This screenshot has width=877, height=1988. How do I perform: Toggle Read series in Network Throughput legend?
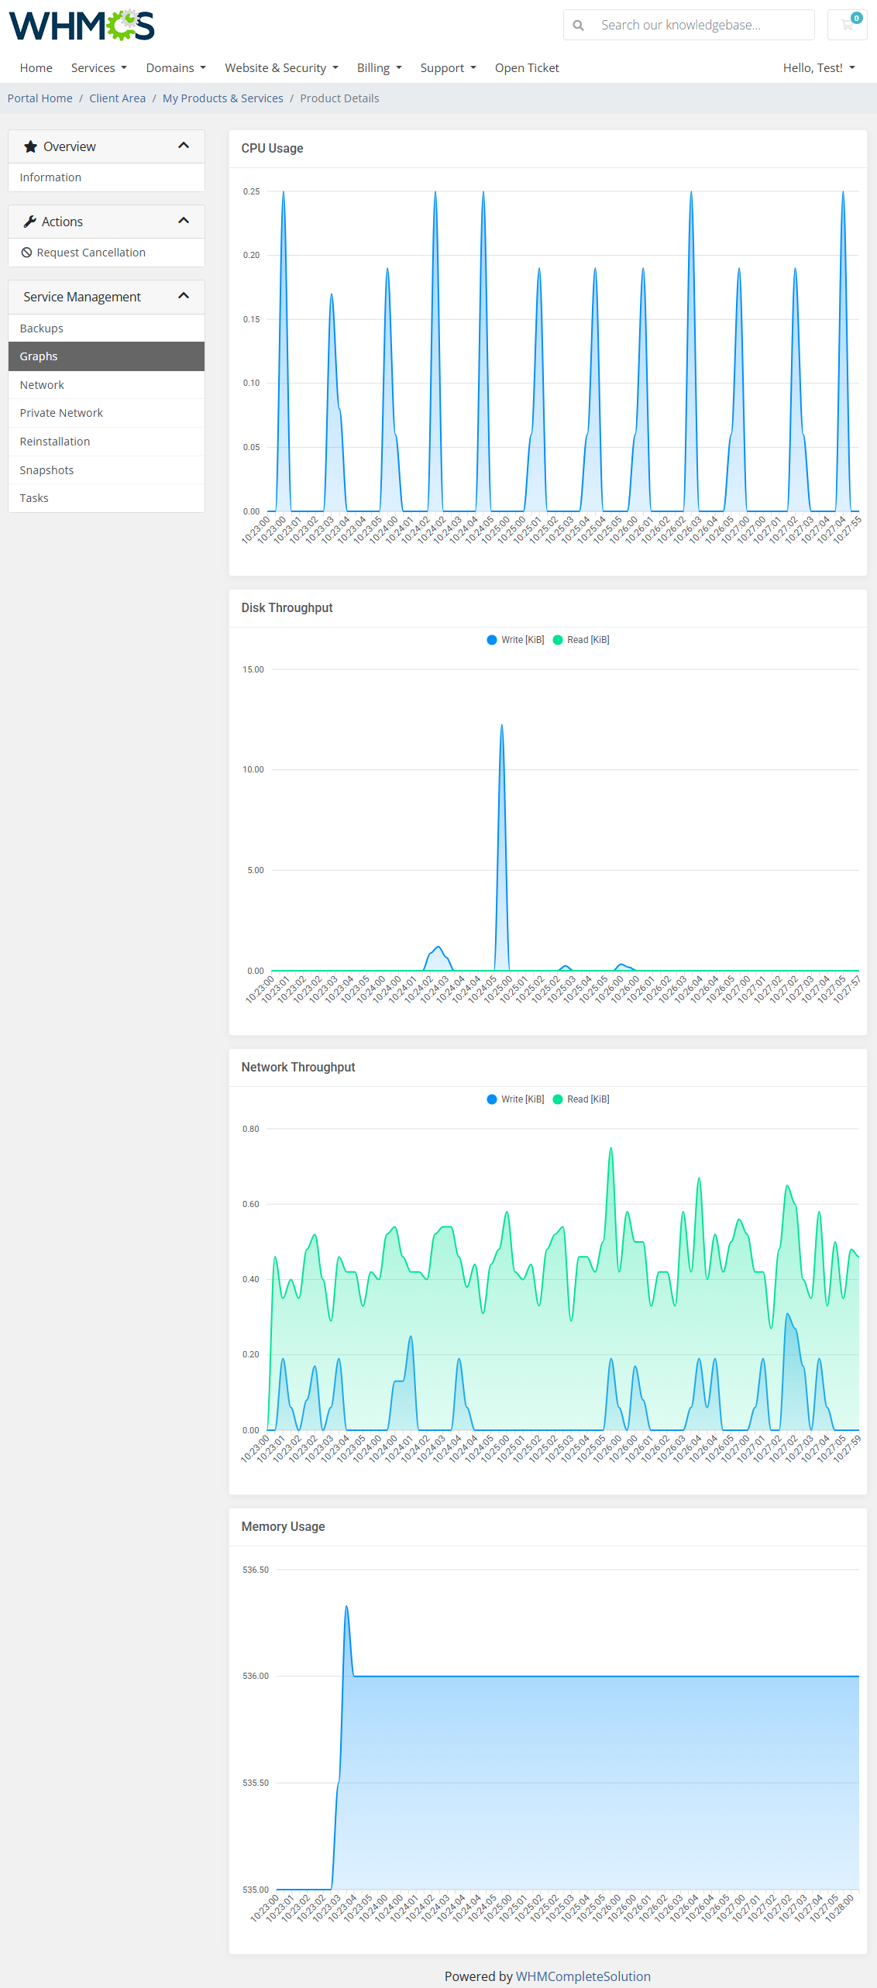point(581,1099)
